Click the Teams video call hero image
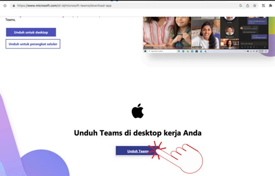The height and width of the screenshot is (176, 275). [x=206, y=35]
